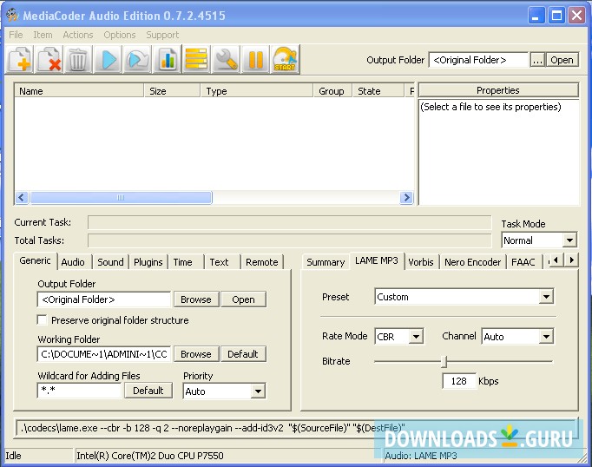
Task: Click the top Output Folder text field
Action: tap(478, 60)
